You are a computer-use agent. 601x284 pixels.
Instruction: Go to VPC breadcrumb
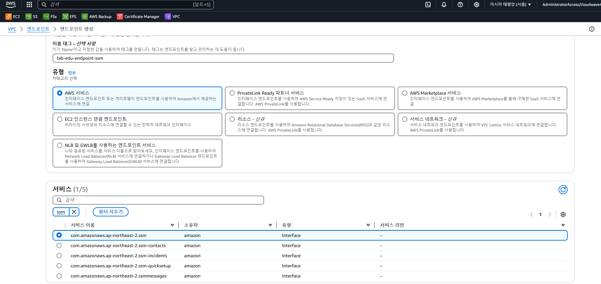coord(12,29)
